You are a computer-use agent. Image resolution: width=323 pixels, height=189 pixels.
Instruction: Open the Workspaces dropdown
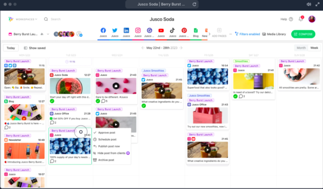pos(23,19)
